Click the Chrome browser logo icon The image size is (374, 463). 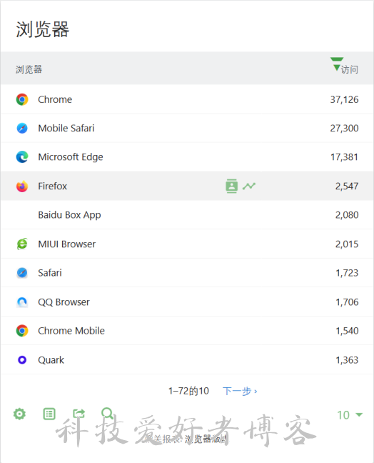[22, 99]
